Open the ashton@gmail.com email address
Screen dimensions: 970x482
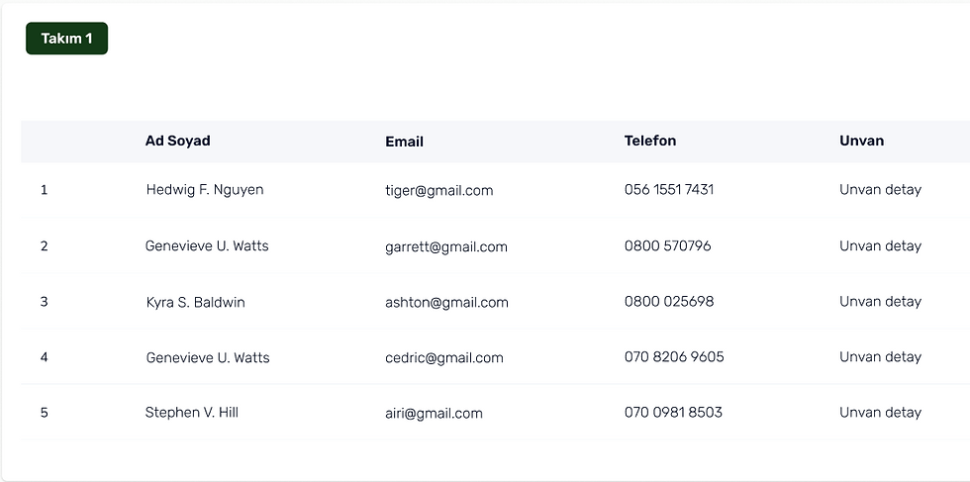tap(446, 302)
